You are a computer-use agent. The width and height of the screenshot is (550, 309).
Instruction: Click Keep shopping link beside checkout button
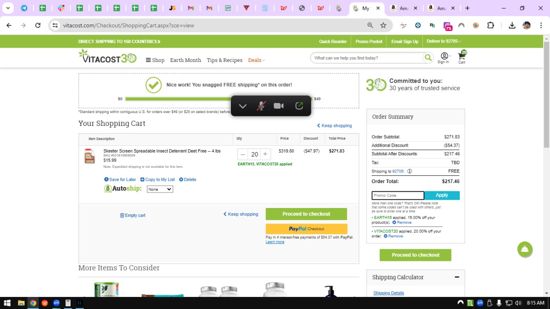241,214
